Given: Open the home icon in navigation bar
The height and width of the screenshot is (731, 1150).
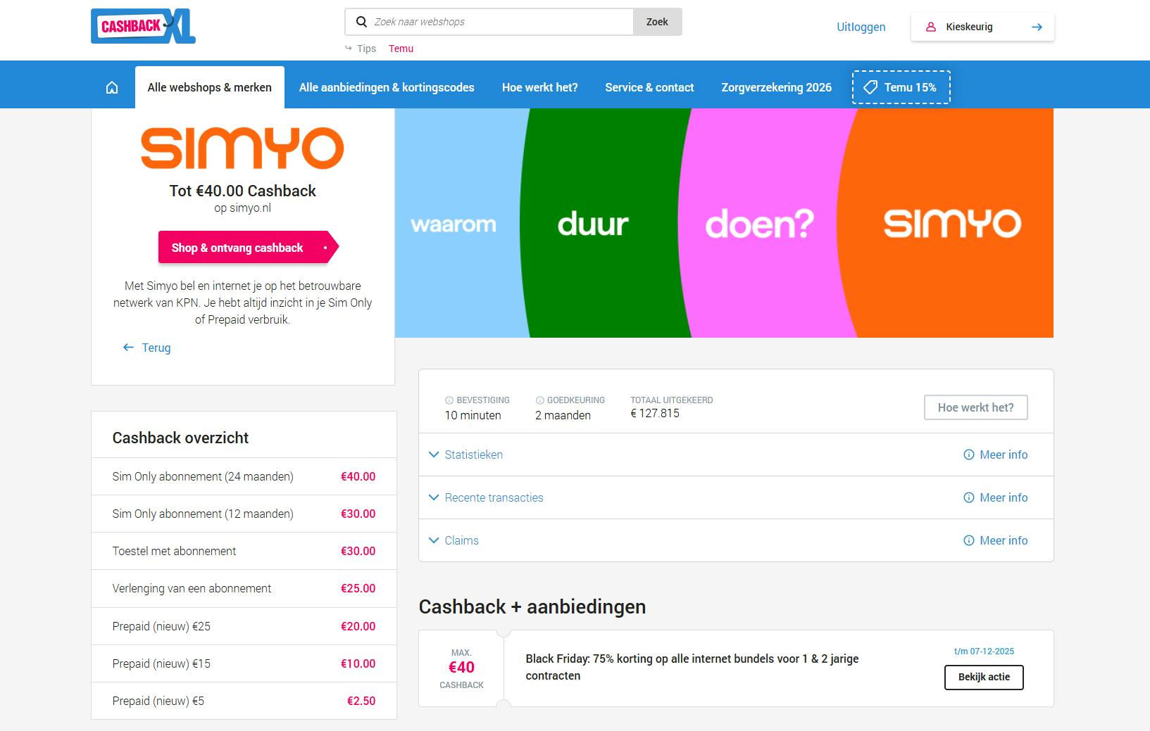Looking at the screenshot, I should (112, 87).
